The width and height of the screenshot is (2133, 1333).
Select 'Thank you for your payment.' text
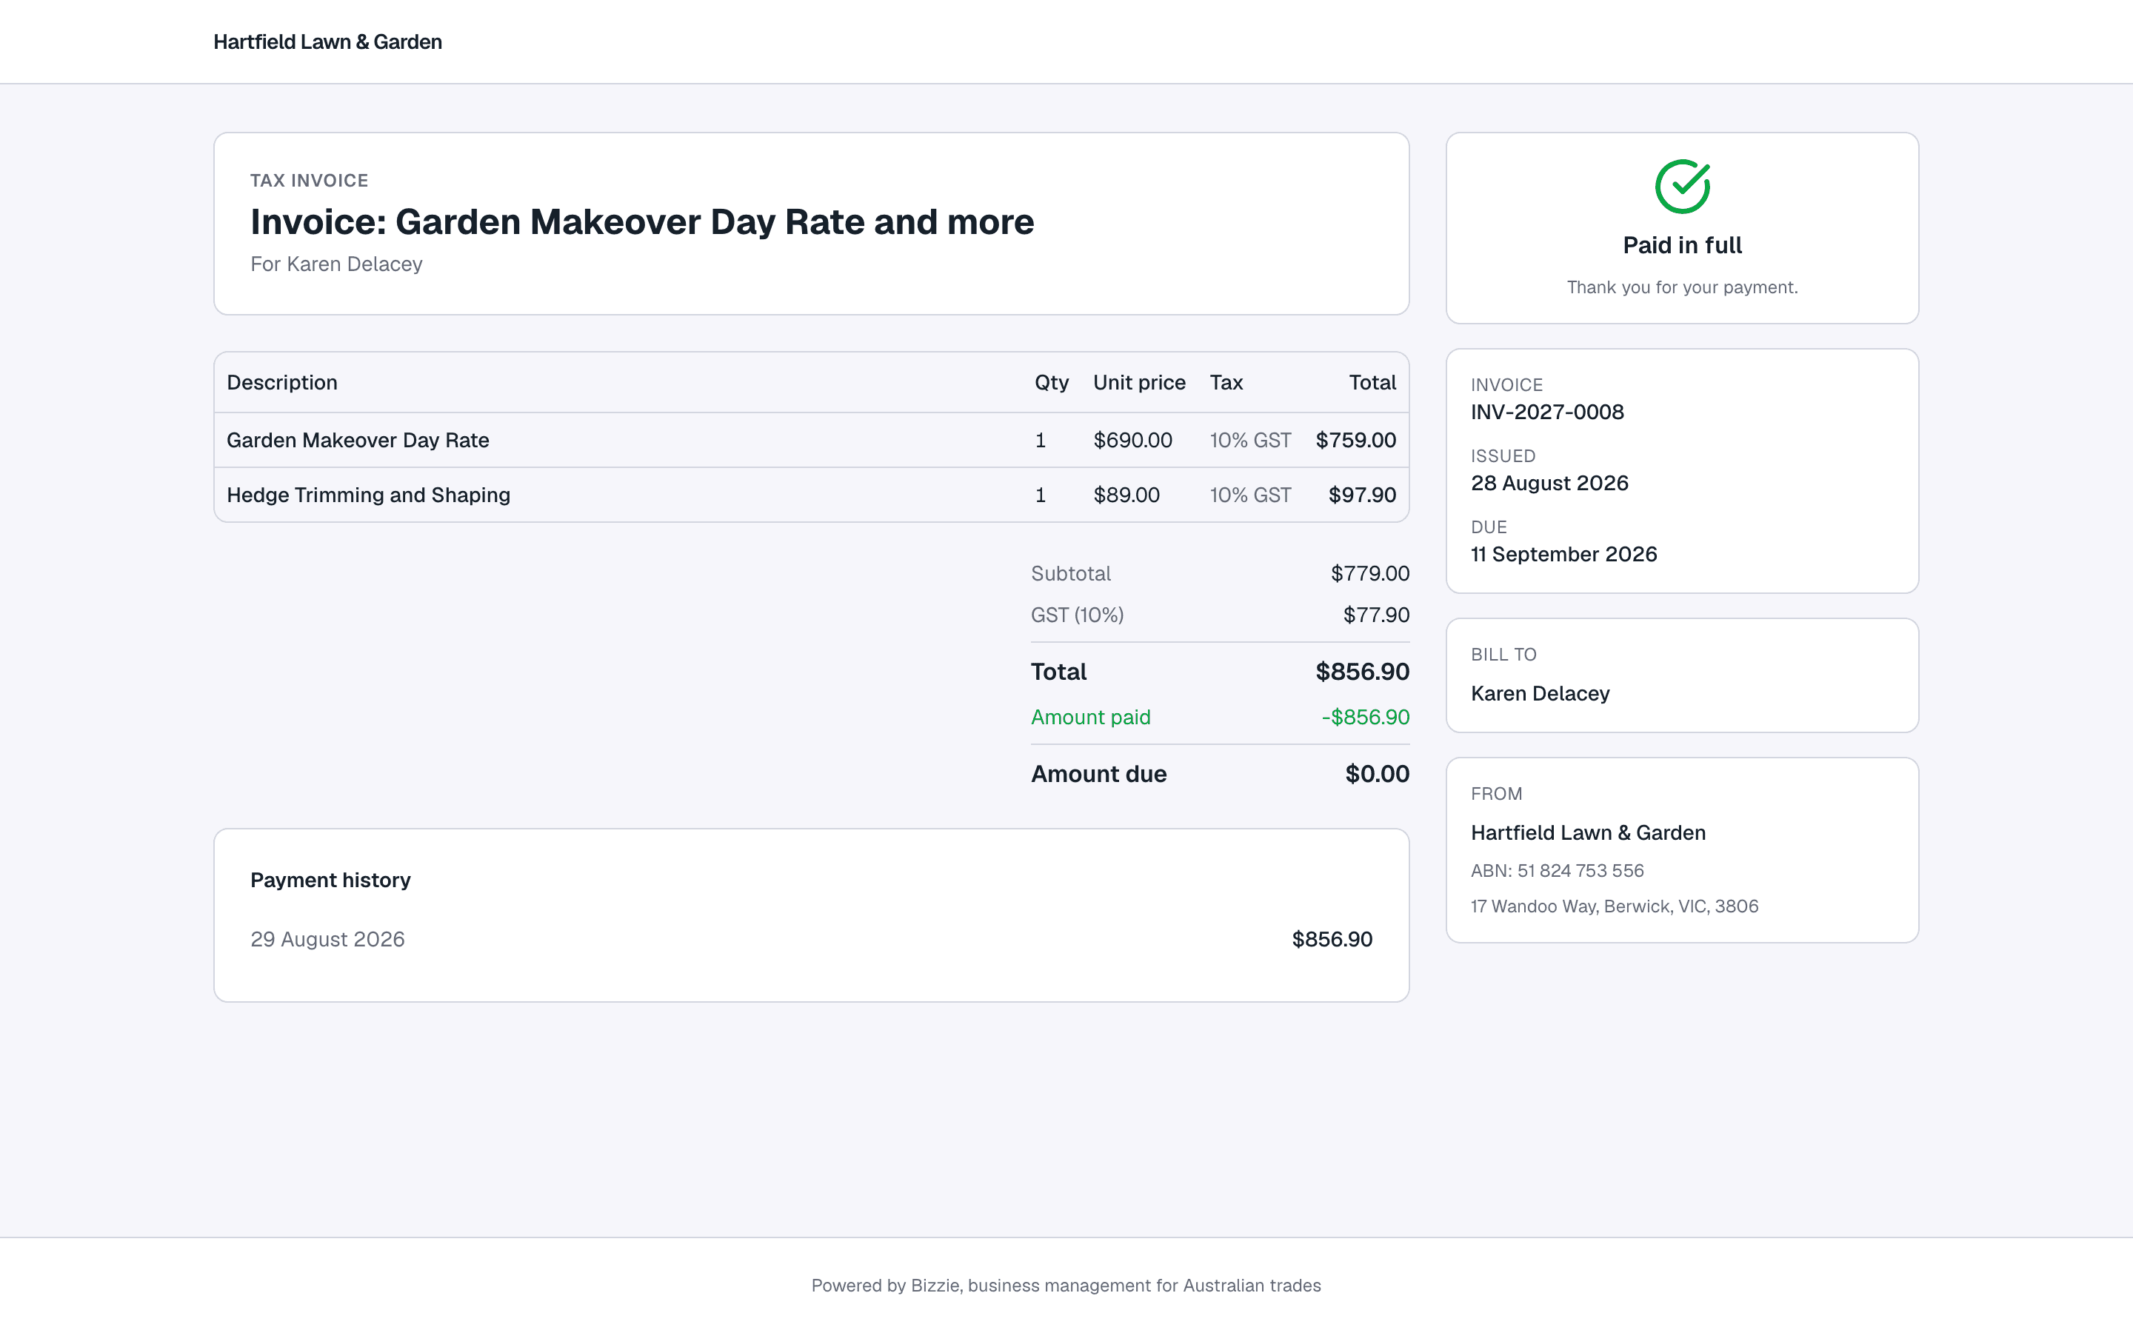coord(1682,287)
